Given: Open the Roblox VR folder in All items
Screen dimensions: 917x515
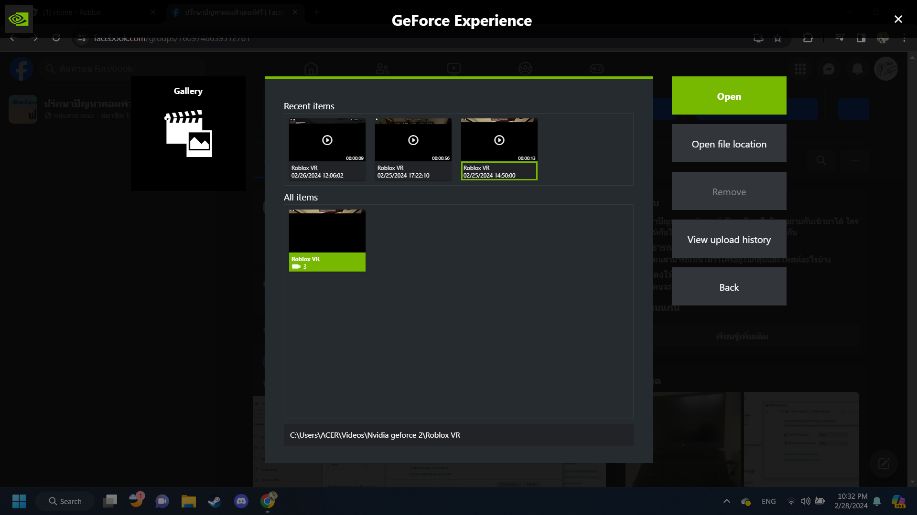Looking at the screenshot, I should coord(327,240).
